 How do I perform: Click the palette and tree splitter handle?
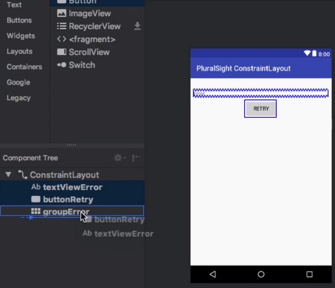pyautogui.click(x=71, y=145)
